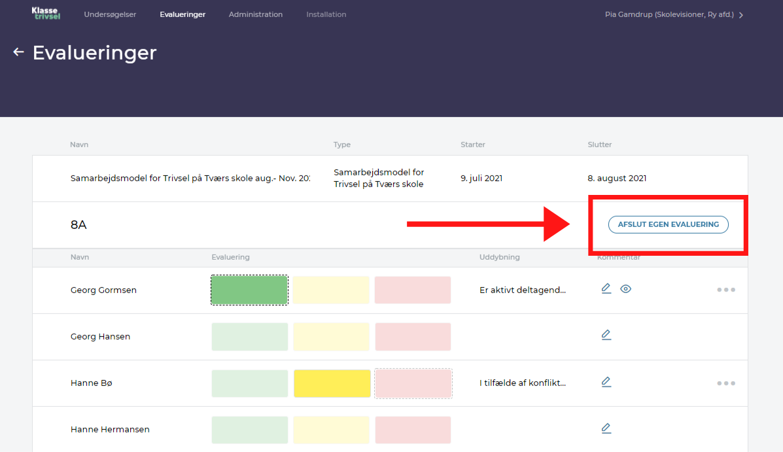Go back with the arrow beside Evalueringer
783x452 pixels.
click(x=18, y=52)
